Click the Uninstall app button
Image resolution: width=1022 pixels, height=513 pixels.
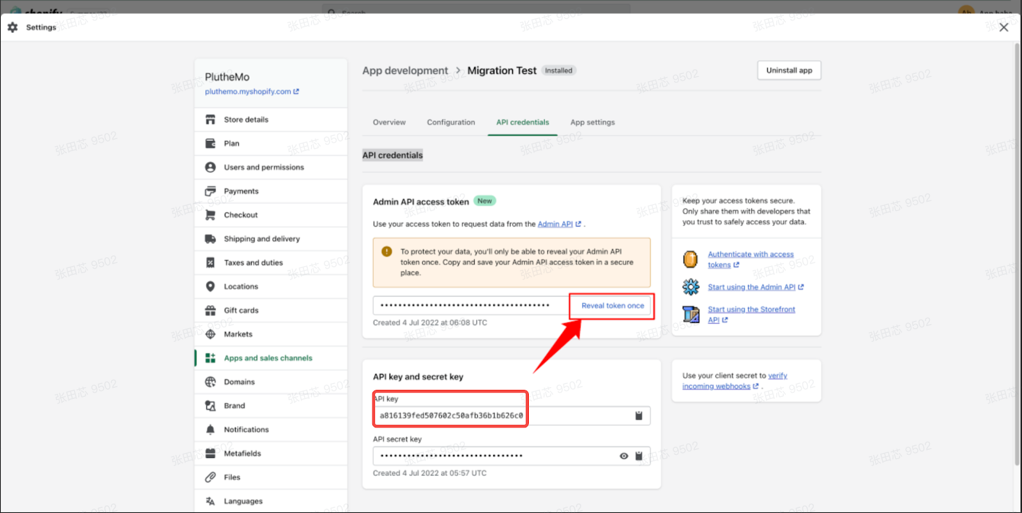tap(789, 70)
